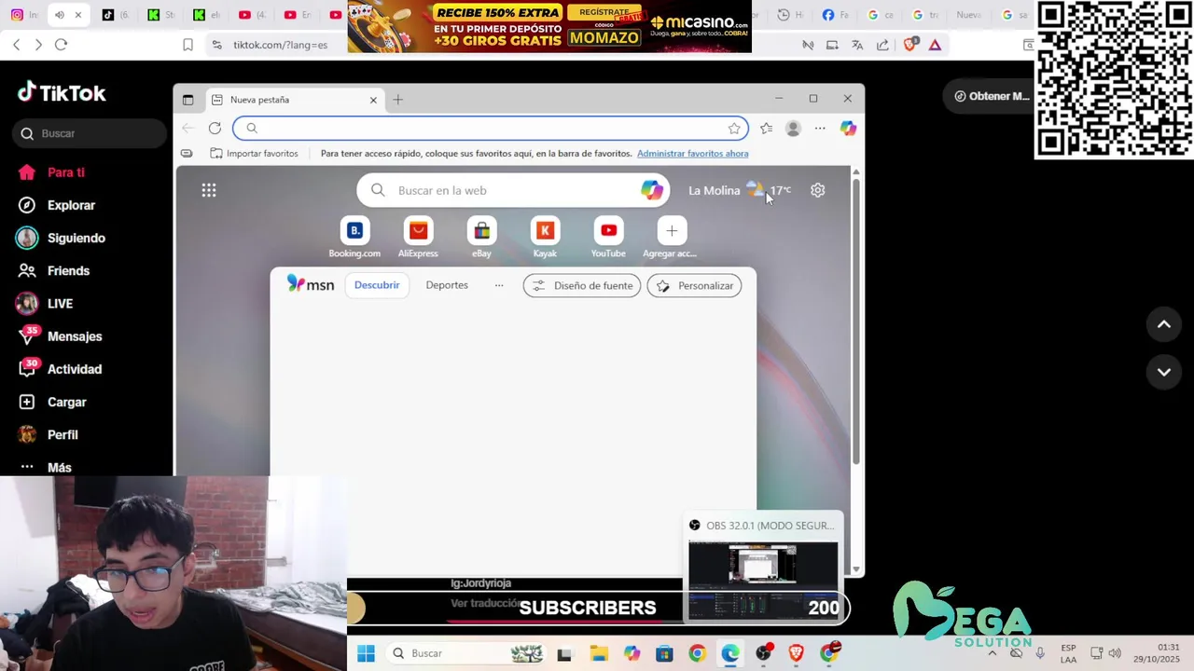The width and height of the screenshot is (1194, 671).
Task: Click Personalizar button
Action: [695, 285]
